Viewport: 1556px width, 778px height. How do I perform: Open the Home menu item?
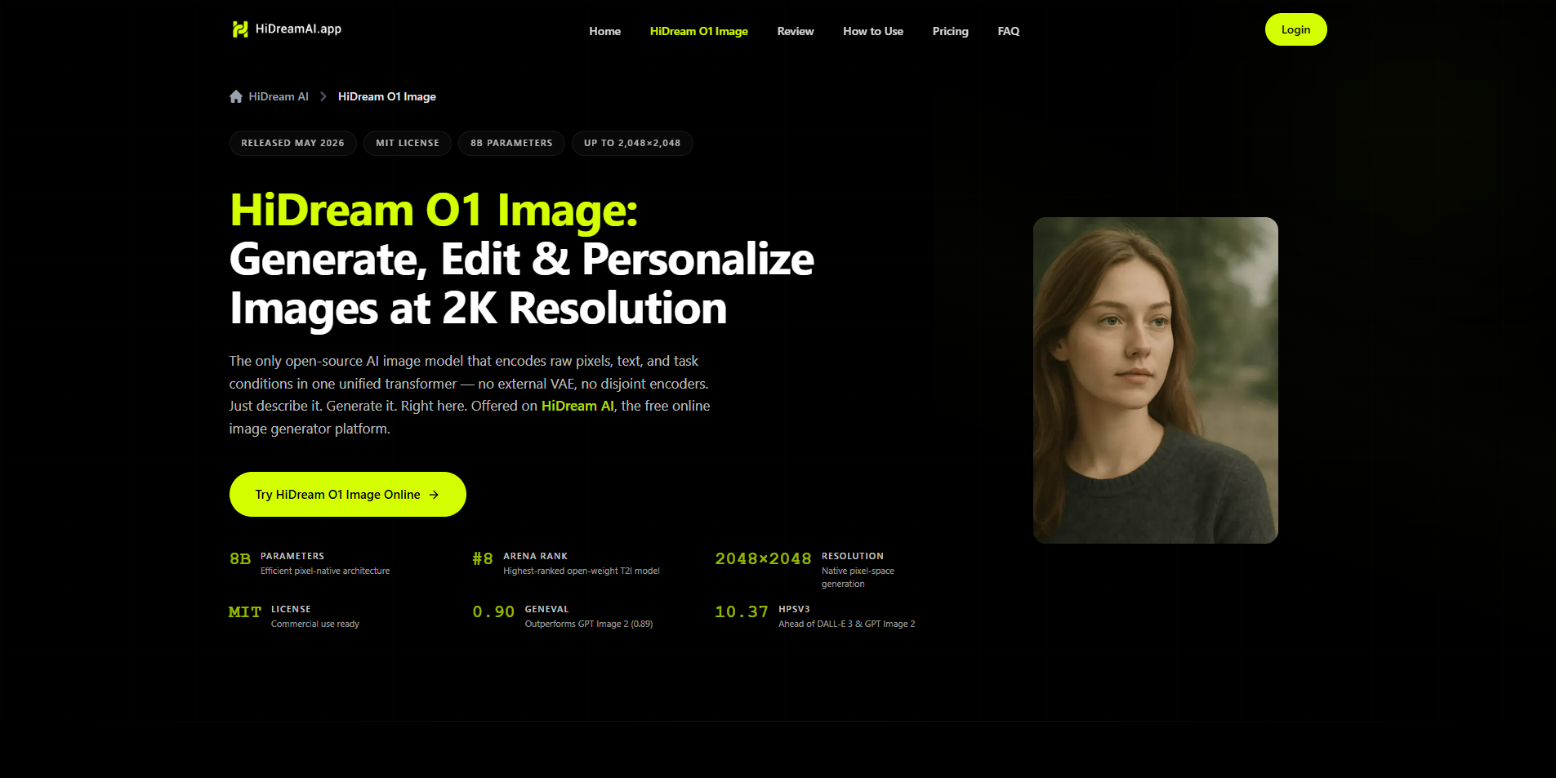(x=604, y=31)
